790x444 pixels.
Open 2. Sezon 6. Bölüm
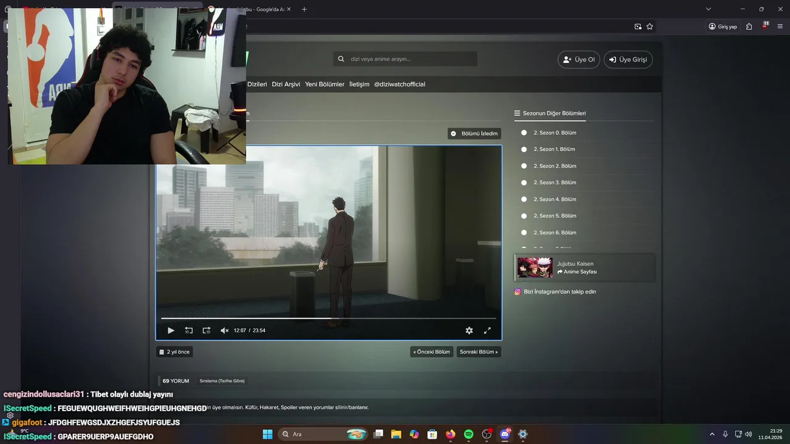tap(555, 232)
